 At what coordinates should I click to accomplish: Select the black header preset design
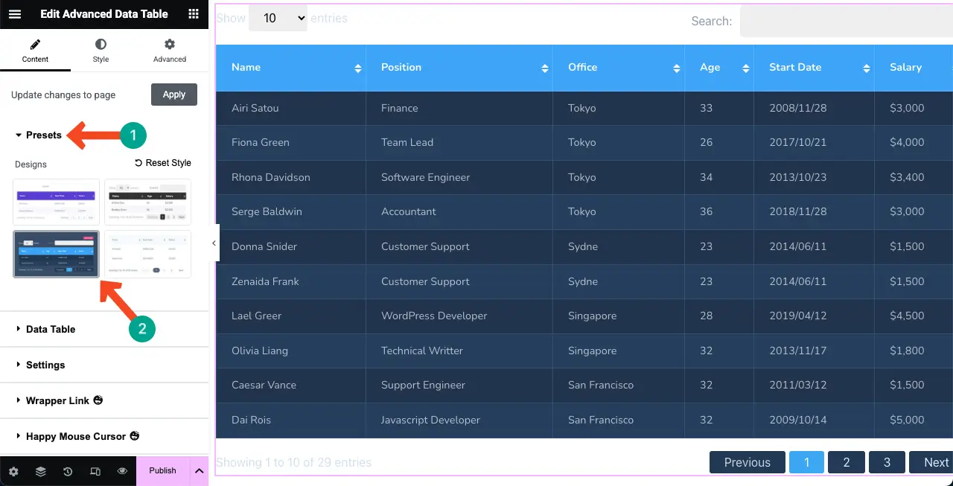147,202
